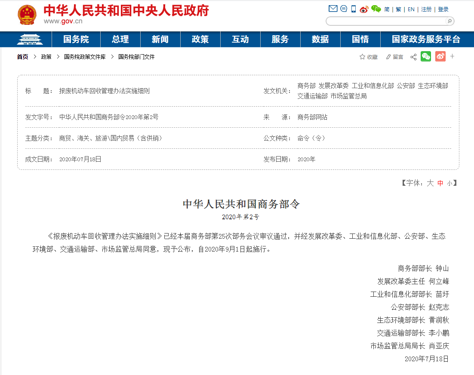The image size is (474, 375).
Task: Share to WeChat green icon
Action: pyautogui.click(x=426, y=56)
